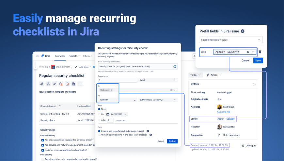Image resolution: width=284 pixels, height=161 pixels.
Task: Click info icon beside new issue option
Action: click(148, 131)
